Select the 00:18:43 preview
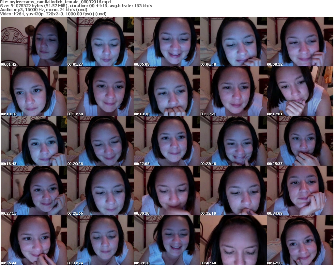The width and height of the screenshot is (334, 265). (34, 141)
